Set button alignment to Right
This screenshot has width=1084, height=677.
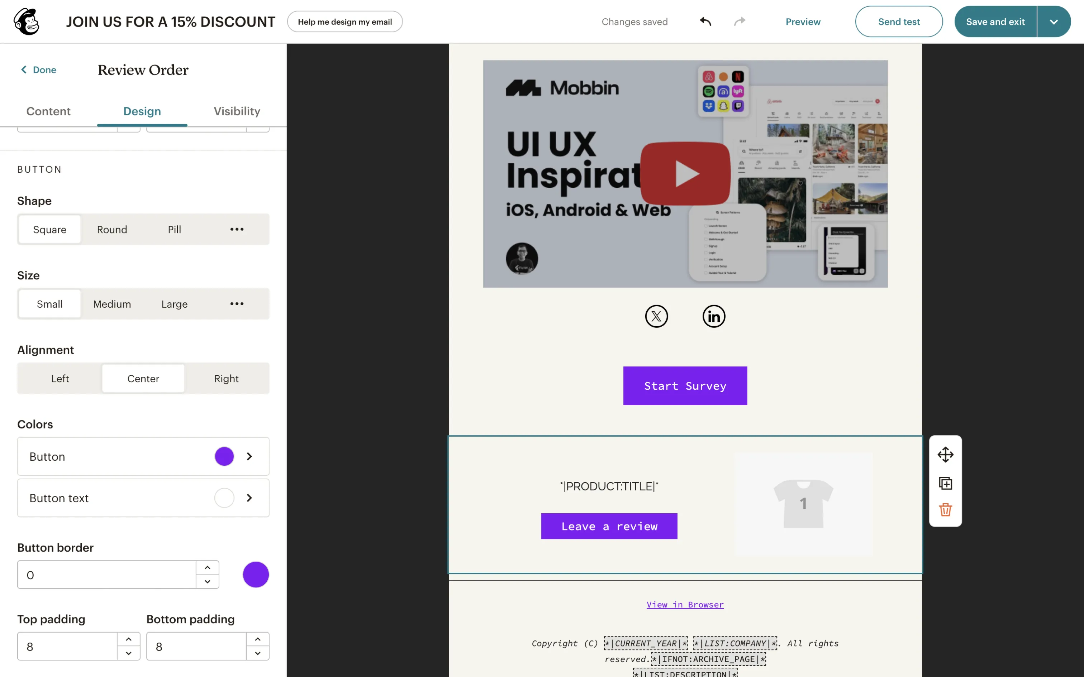coord(226,378)
